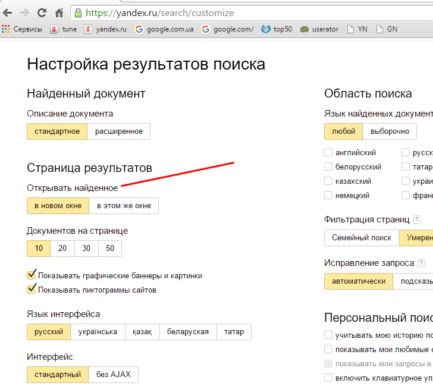Open the browser home page icon
Image resolution: width=433 pixels, height=386 pixels.
point(59,12)
